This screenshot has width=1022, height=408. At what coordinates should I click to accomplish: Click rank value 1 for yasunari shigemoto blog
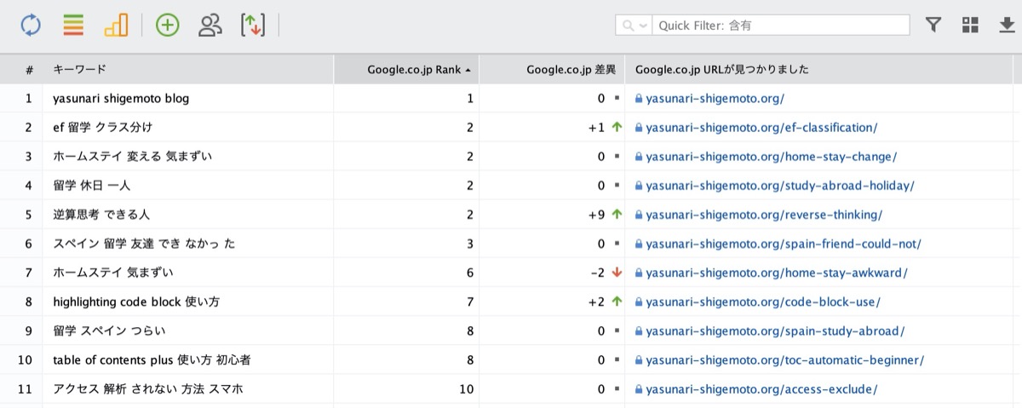pos(469,99)
